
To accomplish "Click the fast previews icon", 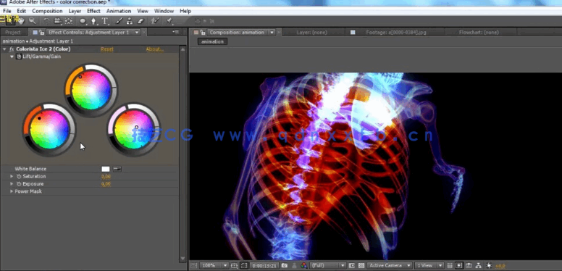I will [x=458, y=266].
